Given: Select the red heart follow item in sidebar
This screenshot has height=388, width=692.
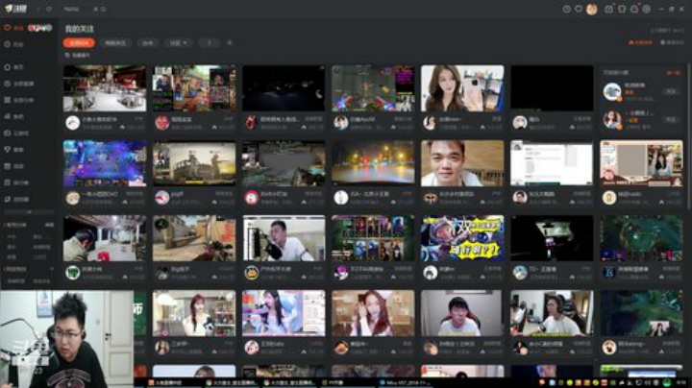Looking at the screenshot, I should point(13,28).
